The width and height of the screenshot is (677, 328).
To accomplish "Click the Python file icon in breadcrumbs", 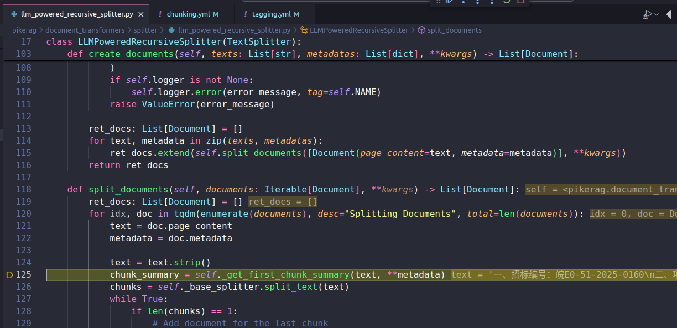I will click(171, 30).
